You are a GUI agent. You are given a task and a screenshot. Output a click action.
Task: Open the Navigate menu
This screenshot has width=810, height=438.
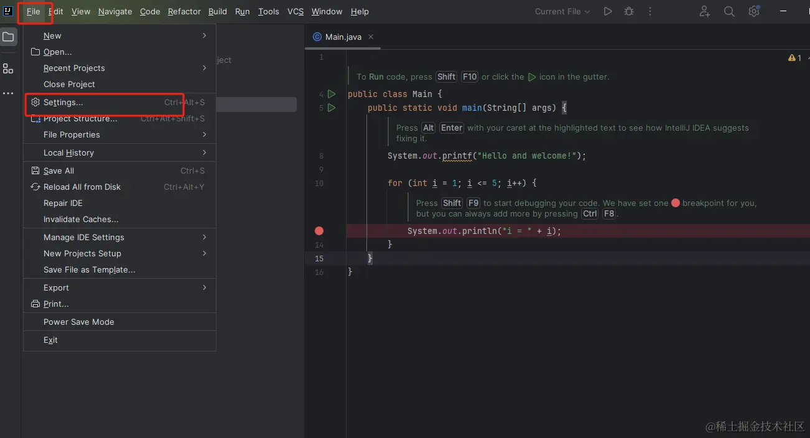[115, 11]
